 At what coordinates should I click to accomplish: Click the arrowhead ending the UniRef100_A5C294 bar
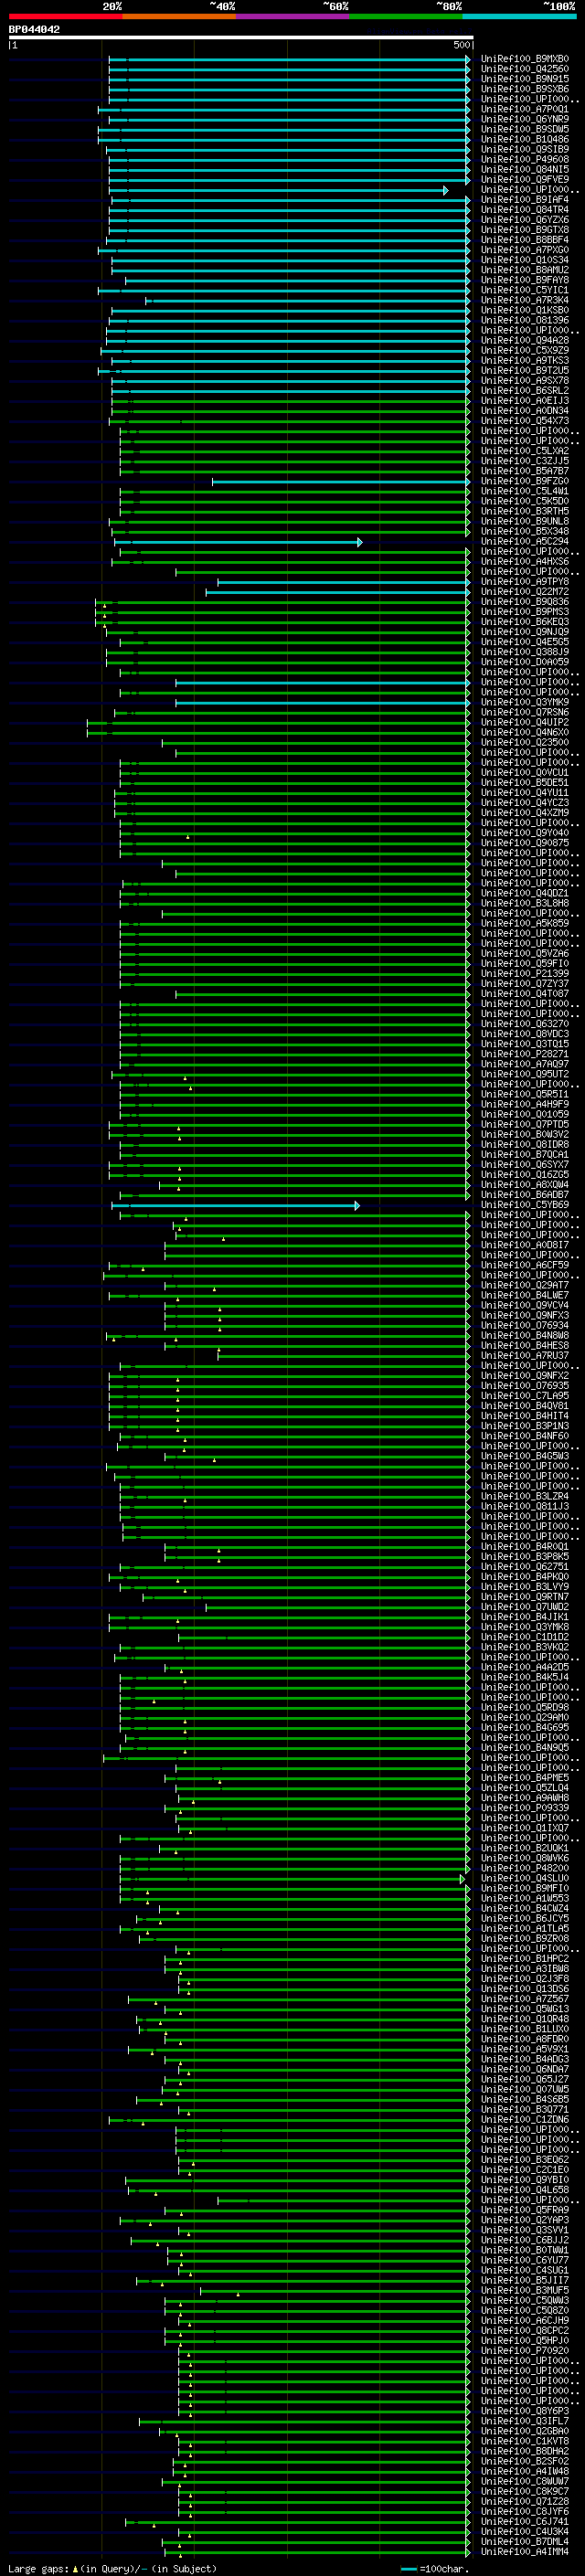click(360, 542)
